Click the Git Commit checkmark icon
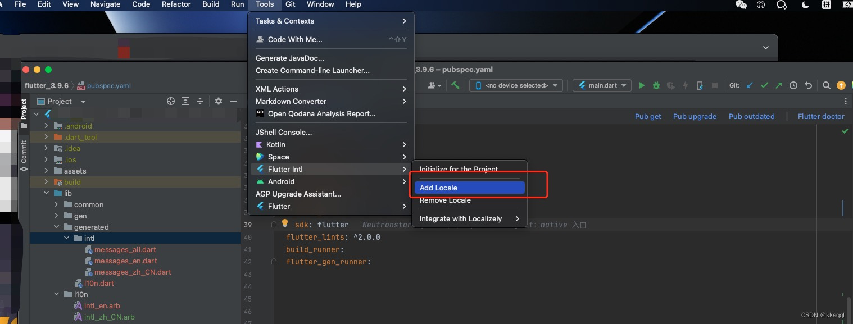Screen dimensions: 853x324 pyautogui.click(x=764, y=85)
